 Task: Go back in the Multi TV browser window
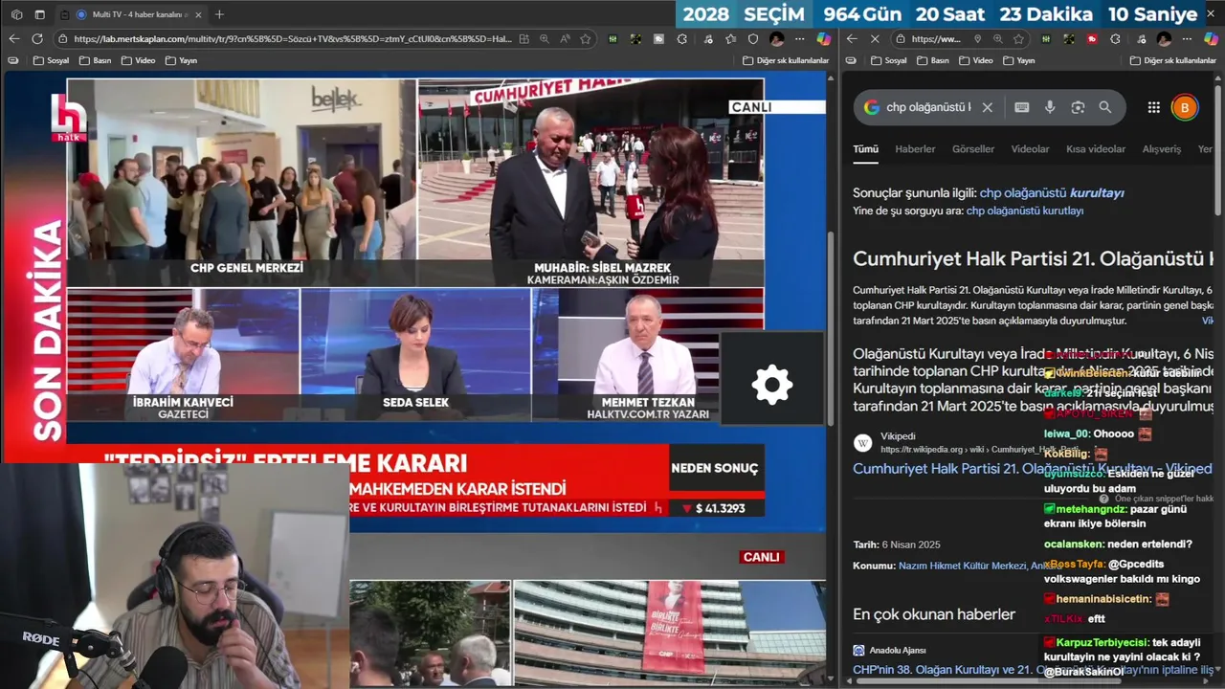click(13, 39)
